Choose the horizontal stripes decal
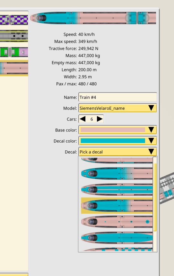The width and height of the screenshot is (174, 276). tap(117, 190)
